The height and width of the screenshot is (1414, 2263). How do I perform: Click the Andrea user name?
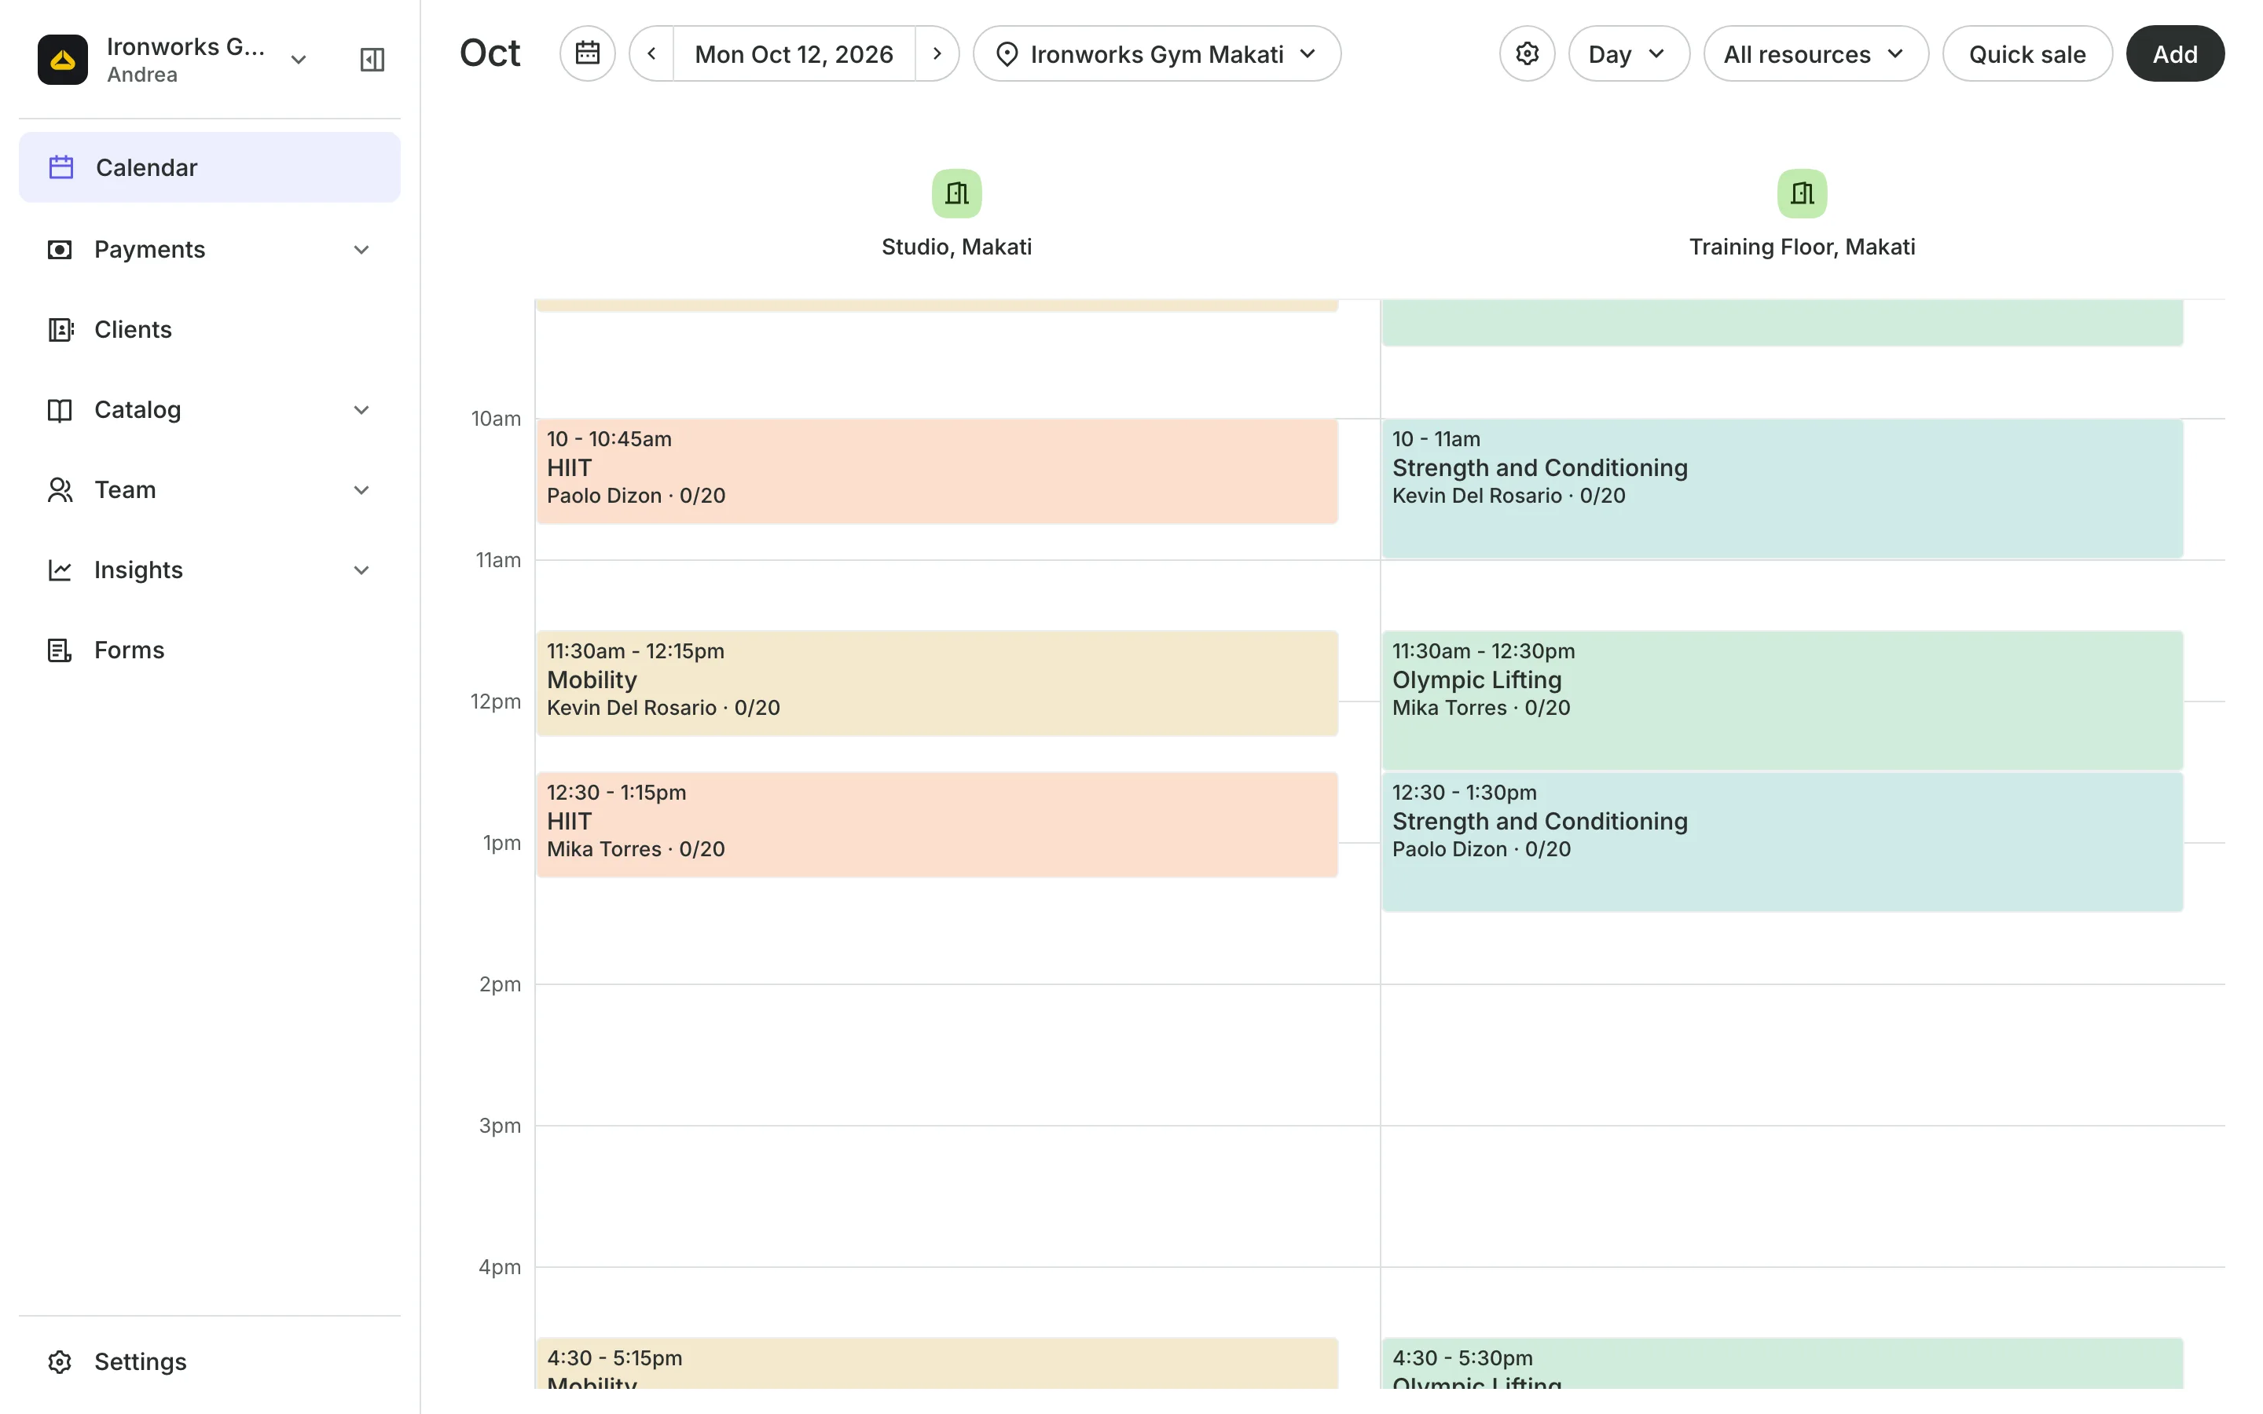click(x=142, y=75)
